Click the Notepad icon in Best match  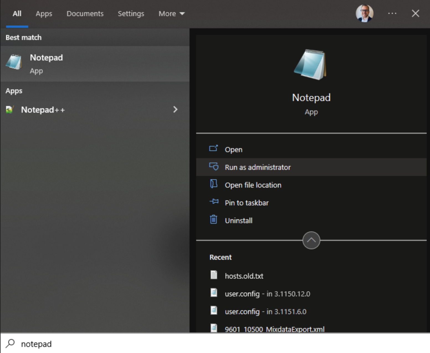[14, 62]
